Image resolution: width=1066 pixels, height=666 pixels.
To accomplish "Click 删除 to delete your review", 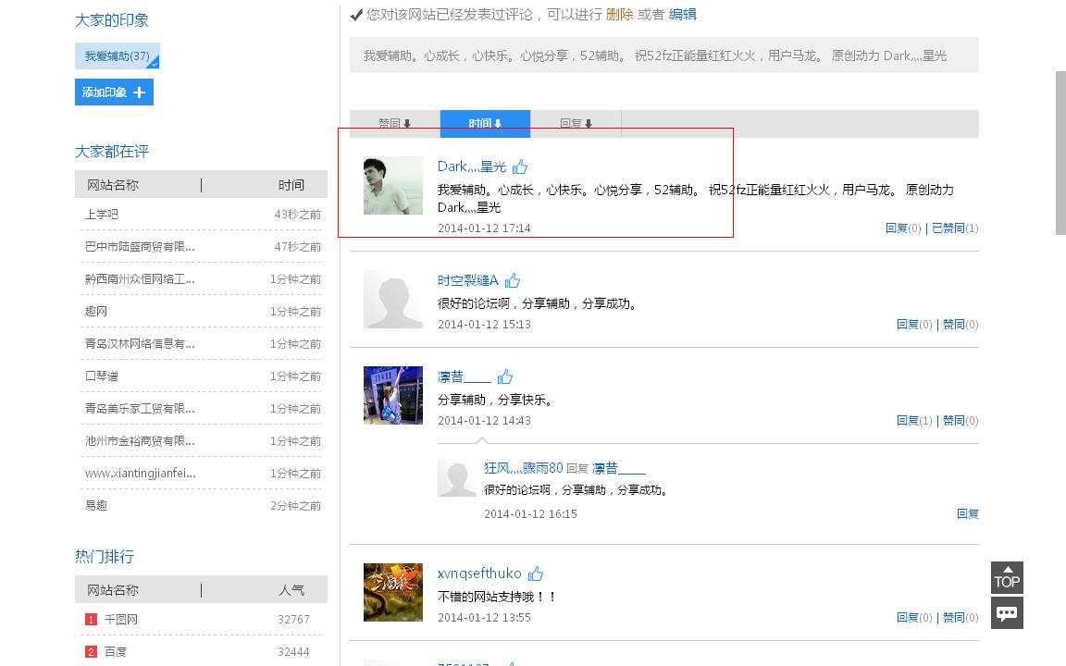I will click(619, 15).
